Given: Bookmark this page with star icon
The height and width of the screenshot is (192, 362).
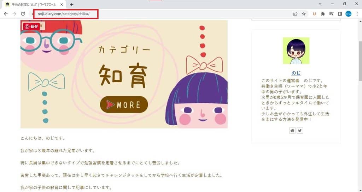Looking at the screenshot, I should (x=304, y=14).
